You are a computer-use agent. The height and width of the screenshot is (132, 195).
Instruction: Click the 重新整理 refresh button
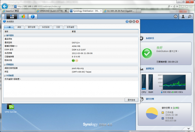(131, 100)
